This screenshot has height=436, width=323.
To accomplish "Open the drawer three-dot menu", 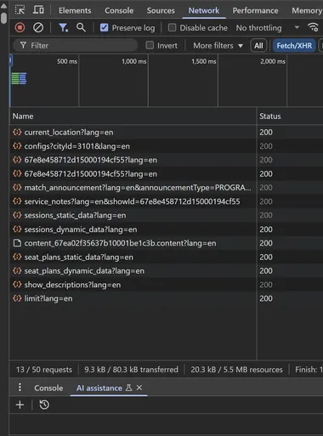I will click(20, 387).
